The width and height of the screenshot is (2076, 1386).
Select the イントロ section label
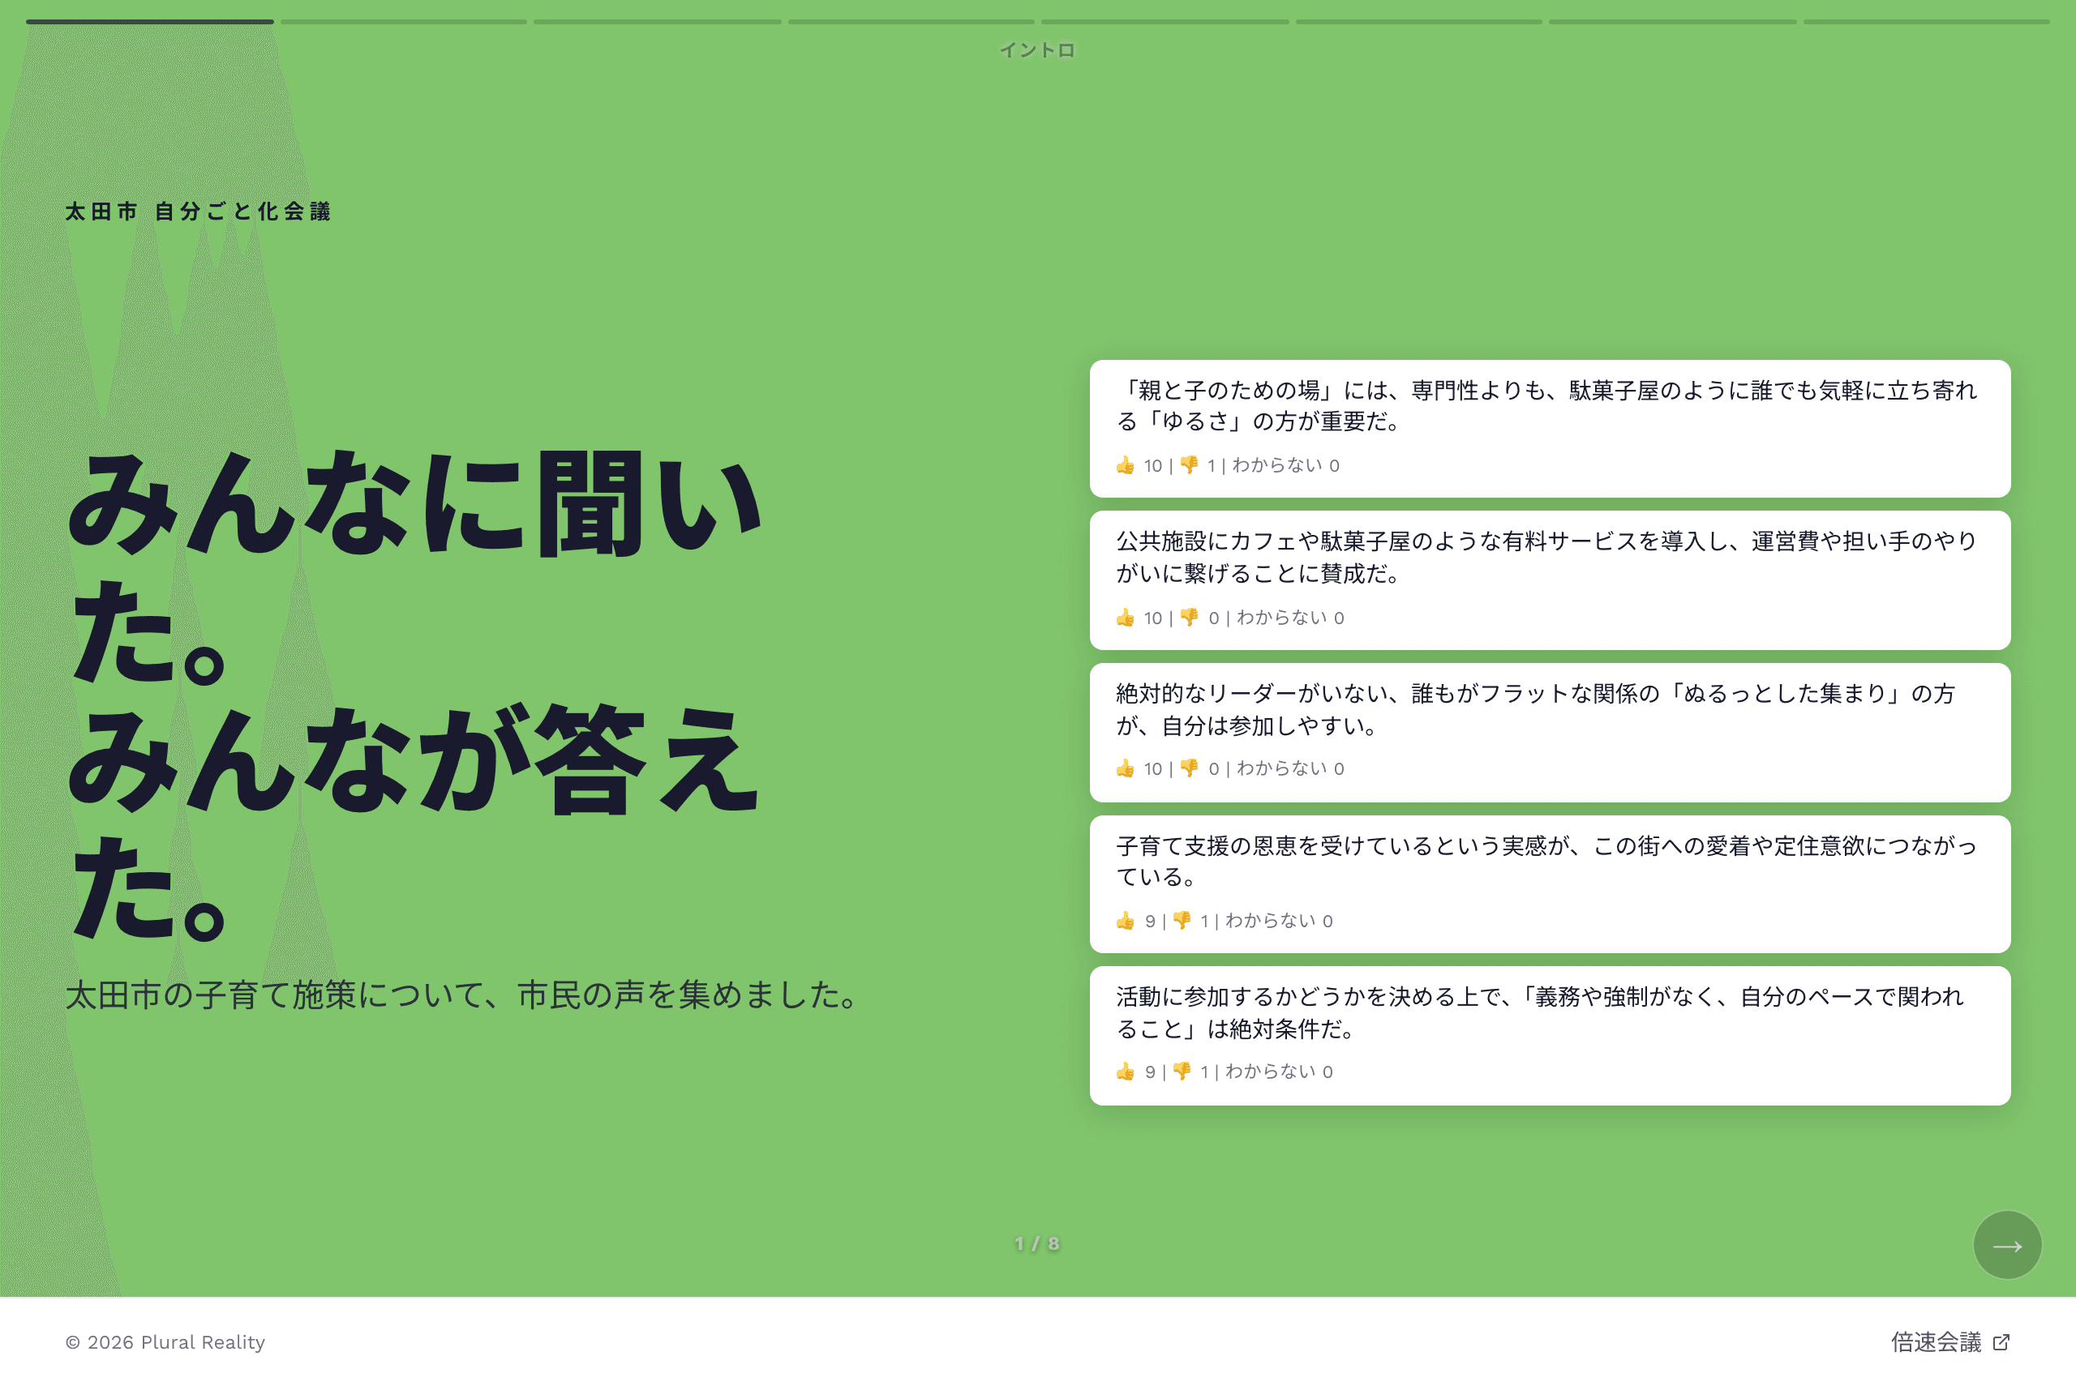(x=1038, y=49)
